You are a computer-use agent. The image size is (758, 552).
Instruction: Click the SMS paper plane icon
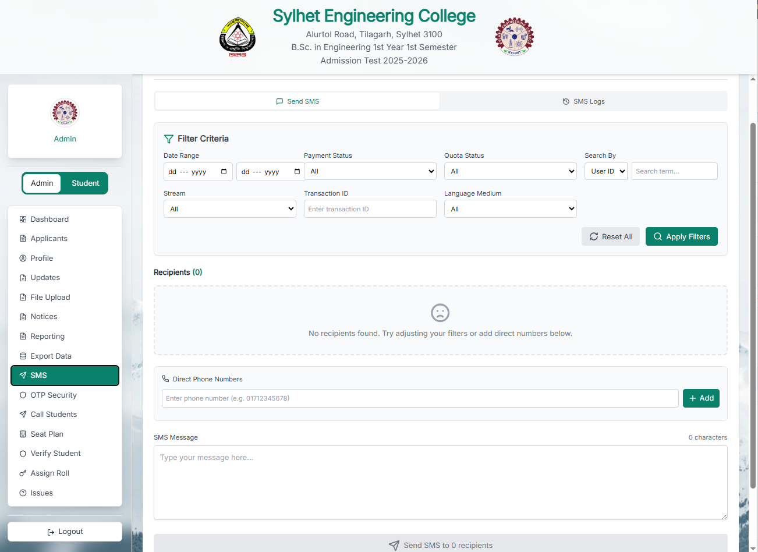(23, 376)
